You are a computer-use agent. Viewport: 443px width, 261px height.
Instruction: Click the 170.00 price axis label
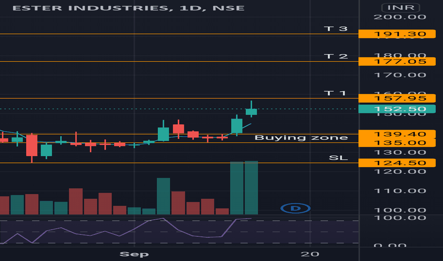400,75
